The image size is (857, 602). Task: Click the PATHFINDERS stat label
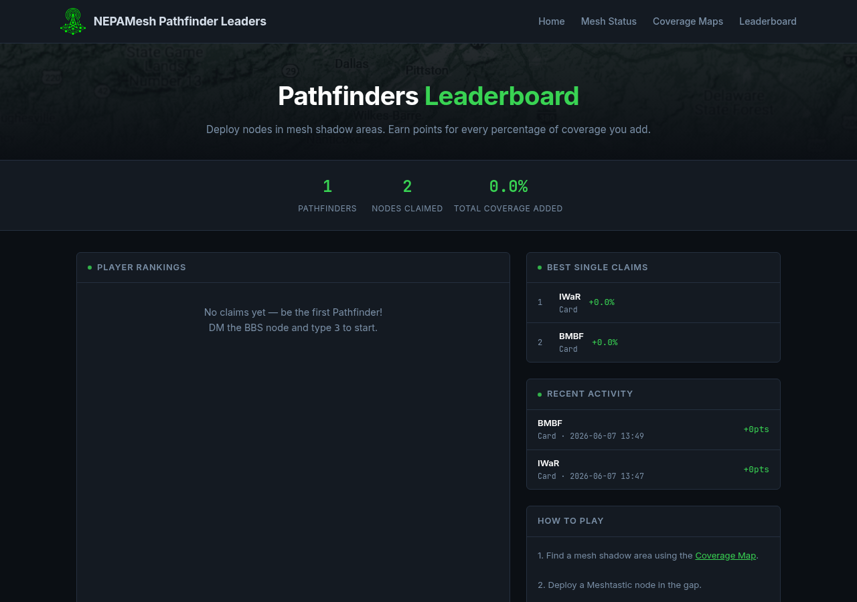(x=327, y=209)
